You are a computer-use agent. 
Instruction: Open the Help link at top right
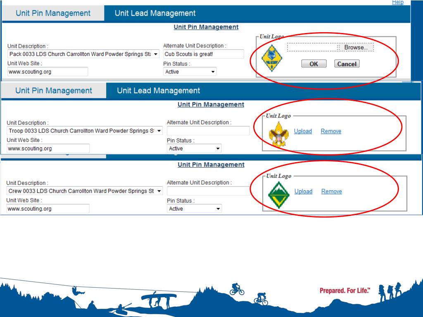(398, 2)
